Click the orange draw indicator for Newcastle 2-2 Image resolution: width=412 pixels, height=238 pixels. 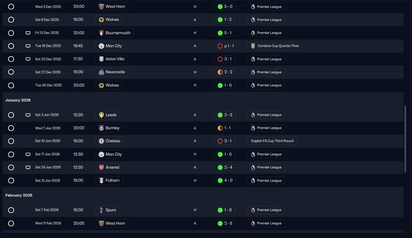coord(220,72)
